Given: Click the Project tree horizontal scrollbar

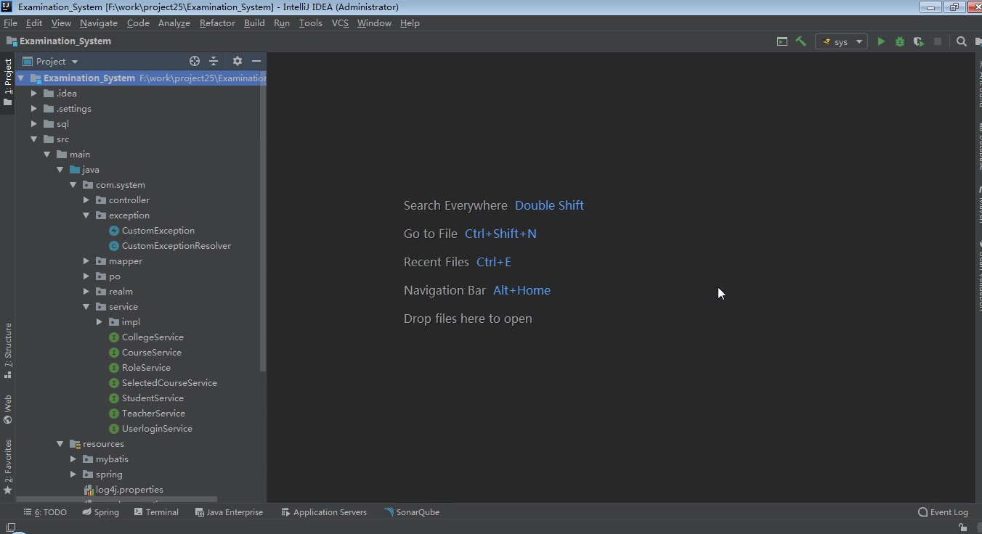Looking at the screenshot, I should [116, 499].
